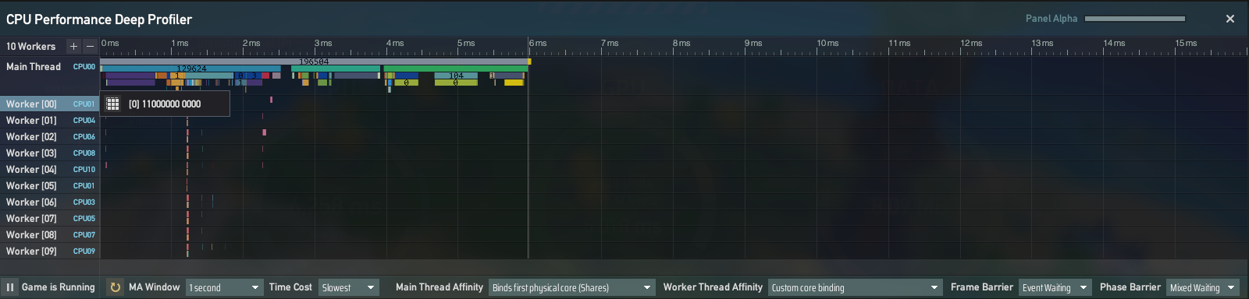
Task: Pause the game via the pause icon
Action: pos(10,287)
